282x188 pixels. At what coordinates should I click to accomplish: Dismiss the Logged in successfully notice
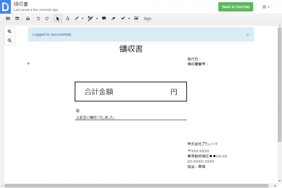tap(247, 35)
